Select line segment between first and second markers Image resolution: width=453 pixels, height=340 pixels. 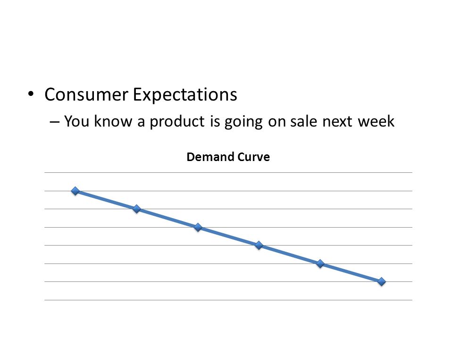pos(106,200)
